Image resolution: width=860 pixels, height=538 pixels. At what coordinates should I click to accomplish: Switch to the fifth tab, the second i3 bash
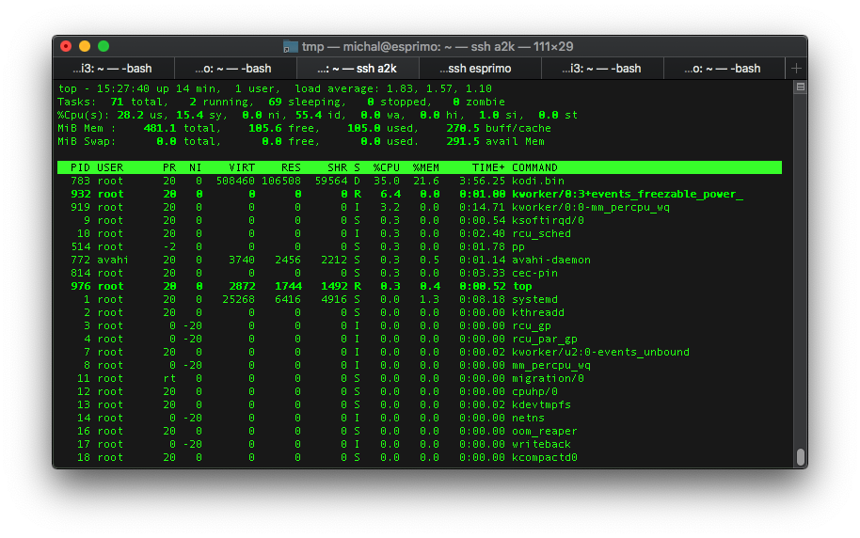pos(602,69)
